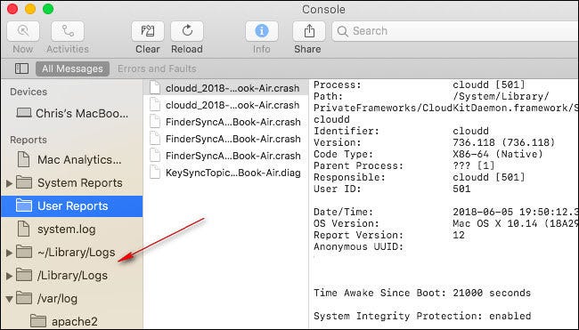579x330 pixels.
Task: Click the User Reports folder icon
Action: click(24, 205)
